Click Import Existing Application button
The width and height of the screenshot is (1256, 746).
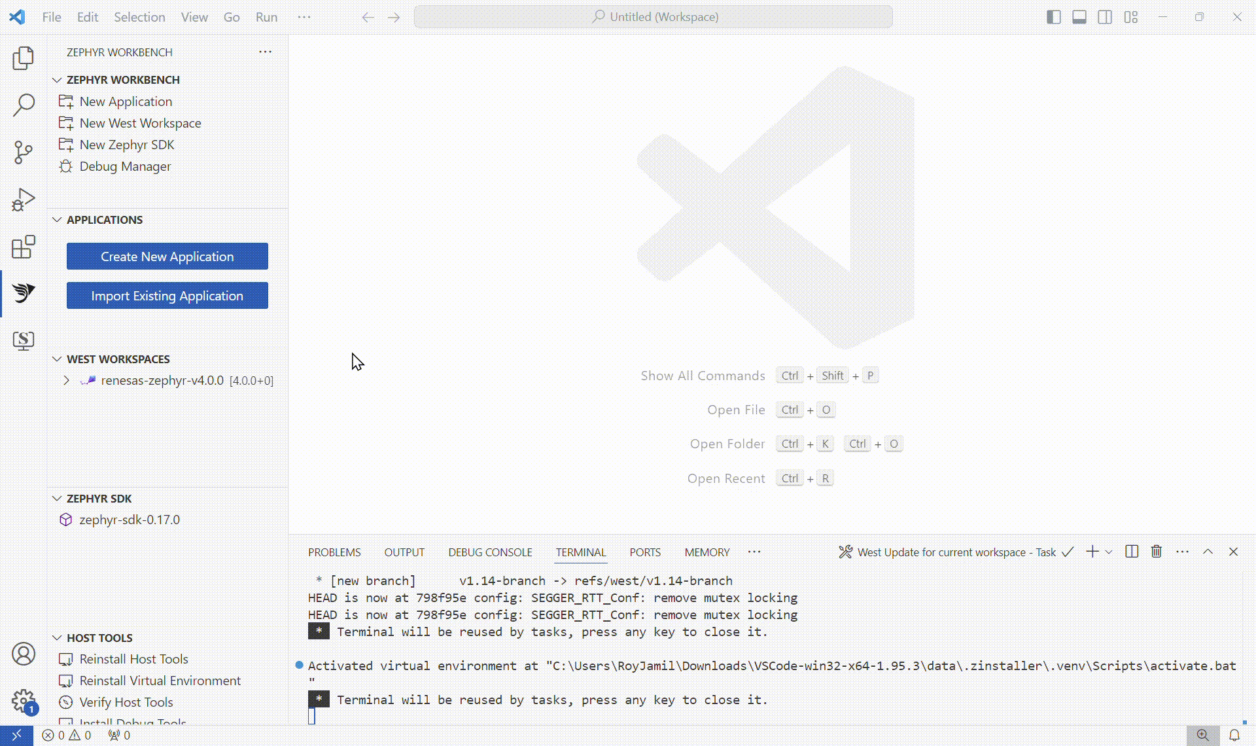pos(167,295)
